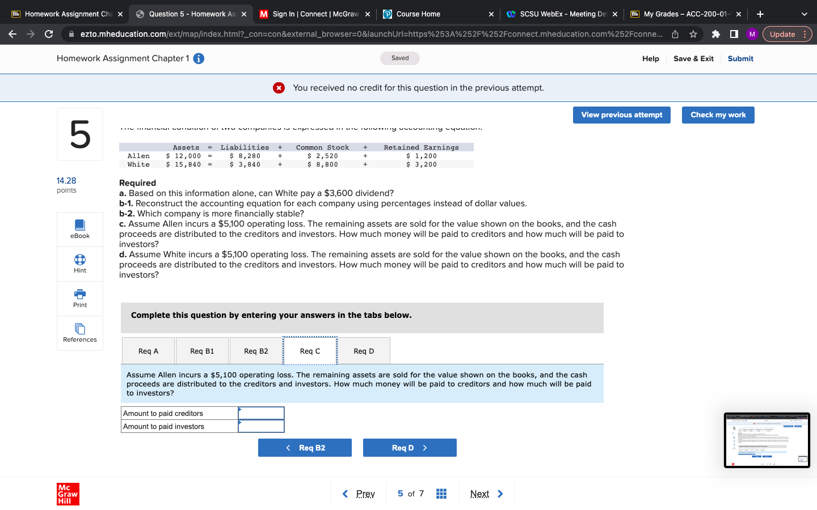The image size is (817, 510).
Task: Click Check my work button
Action: pos(718,115)
